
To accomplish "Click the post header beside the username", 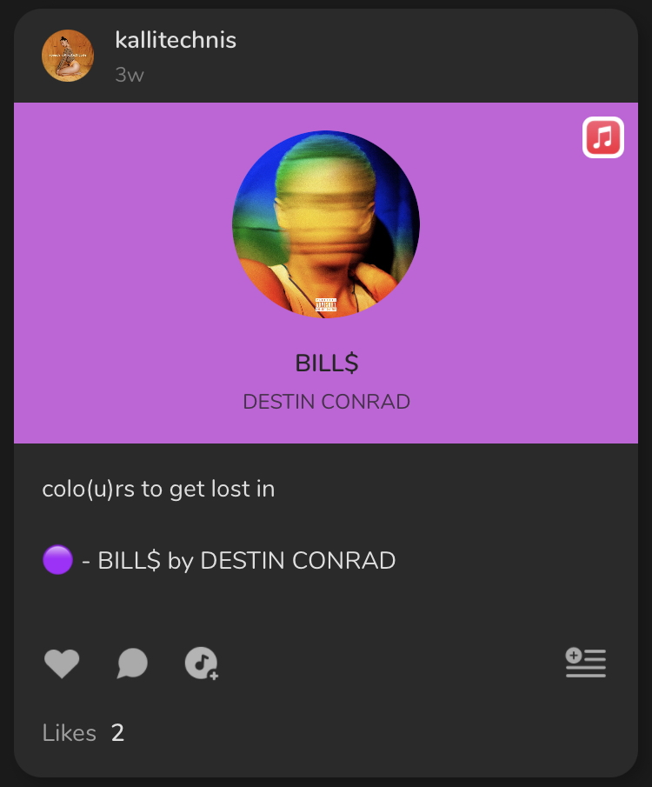I will pyautogui.click(x=427, y=55).
